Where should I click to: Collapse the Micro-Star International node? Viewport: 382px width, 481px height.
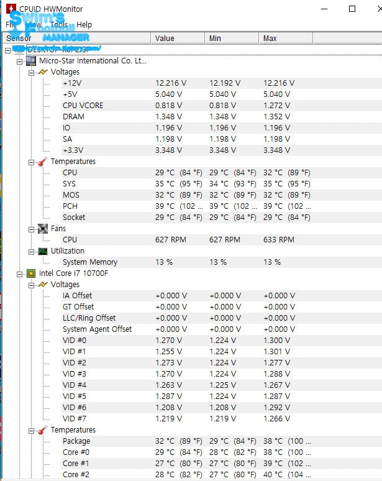click(20, 62)
